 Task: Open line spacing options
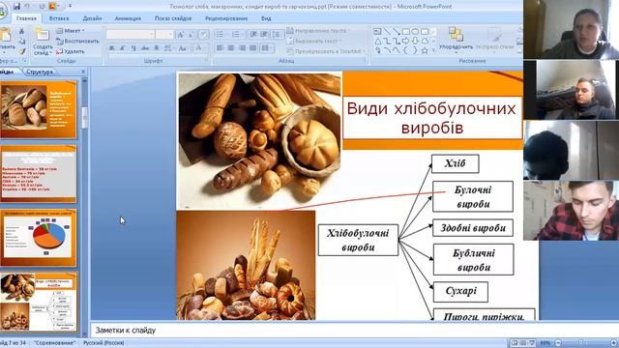[278, 35]
